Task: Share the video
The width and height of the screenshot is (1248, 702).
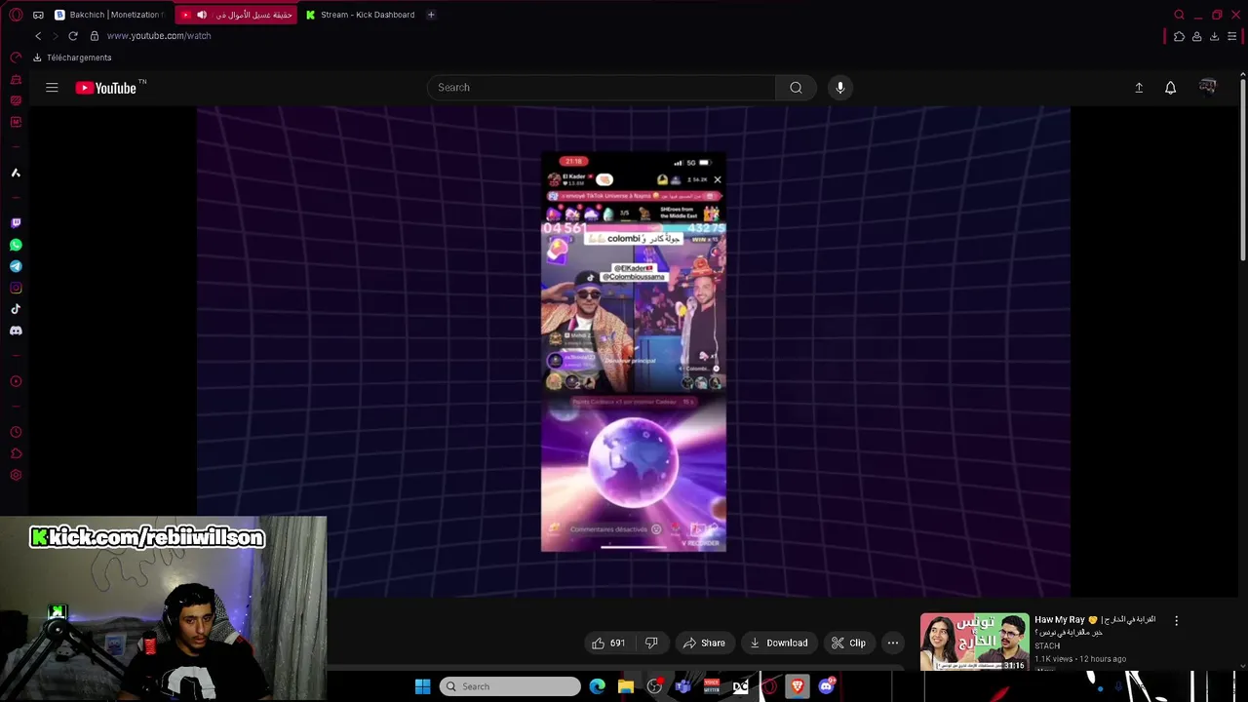Action: click(x=704, y=643)
